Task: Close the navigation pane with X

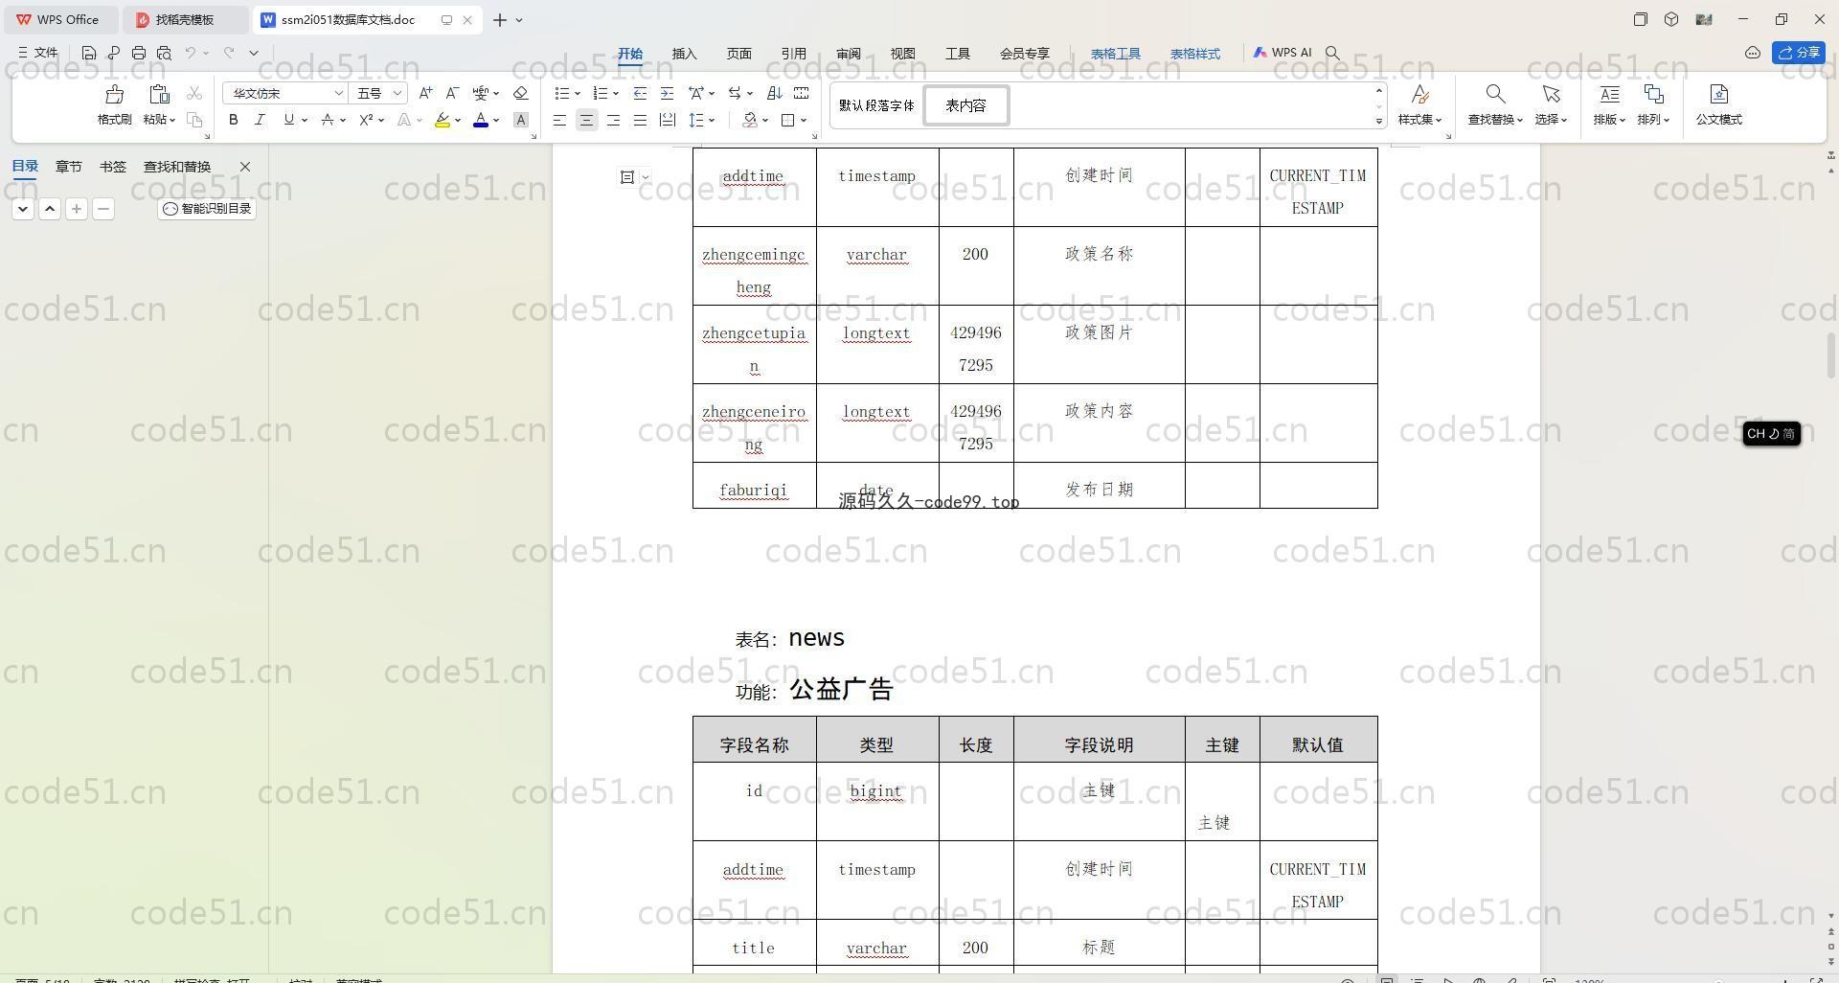Action: pyautogui.click(x=245, y=167)
